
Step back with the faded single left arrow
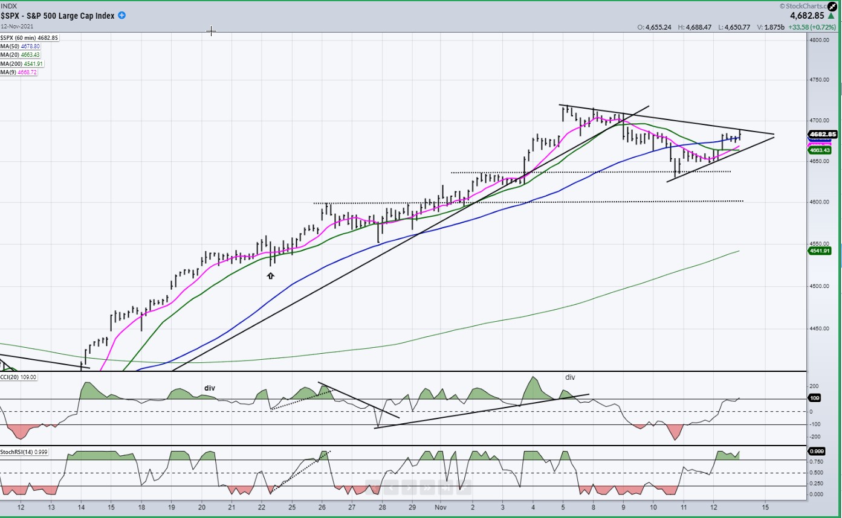point(391,487)
